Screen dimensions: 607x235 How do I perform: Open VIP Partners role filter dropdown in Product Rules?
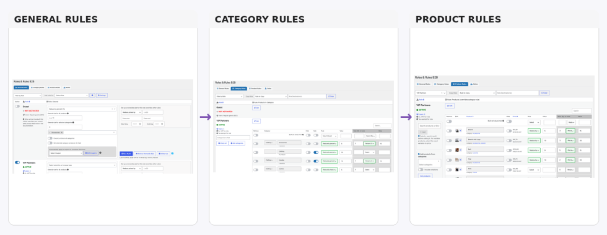tap(431, 92)
